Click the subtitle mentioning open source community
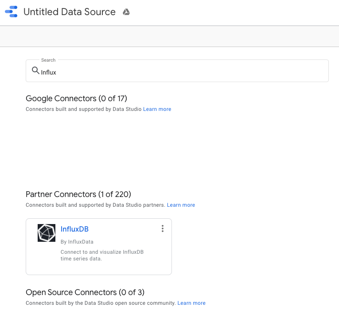The height and width of the screenshot is (315, 339). point(101,303)
